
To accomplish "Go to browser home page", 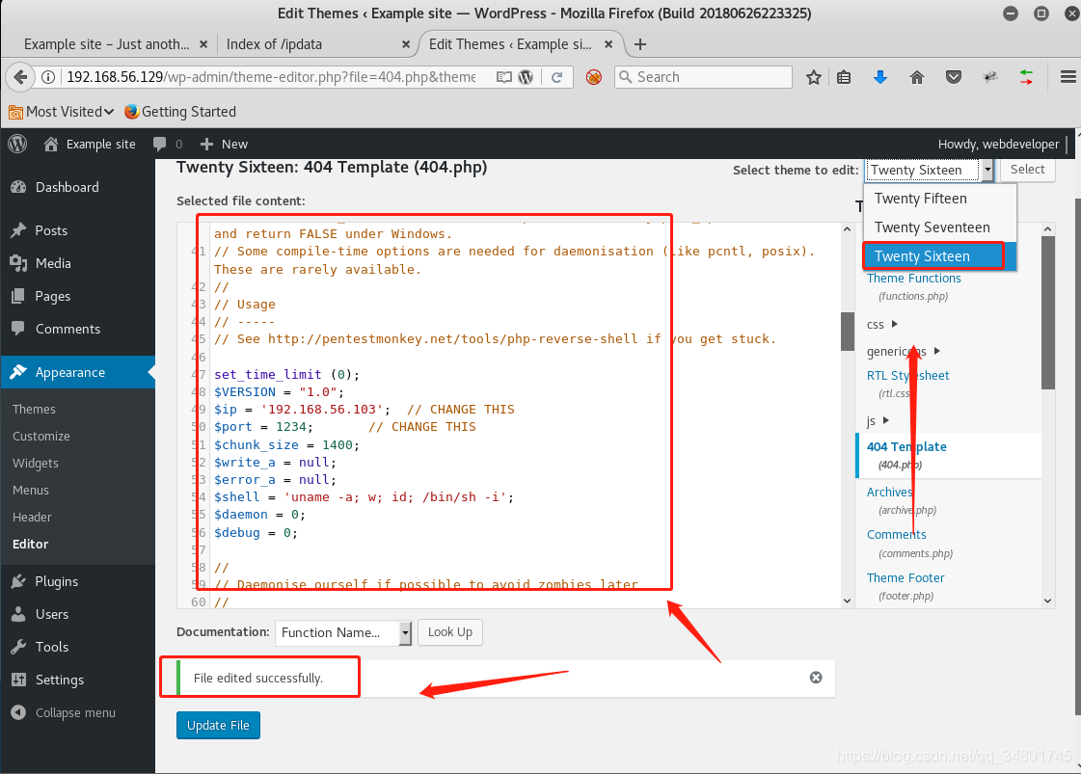I will (917, 77).
